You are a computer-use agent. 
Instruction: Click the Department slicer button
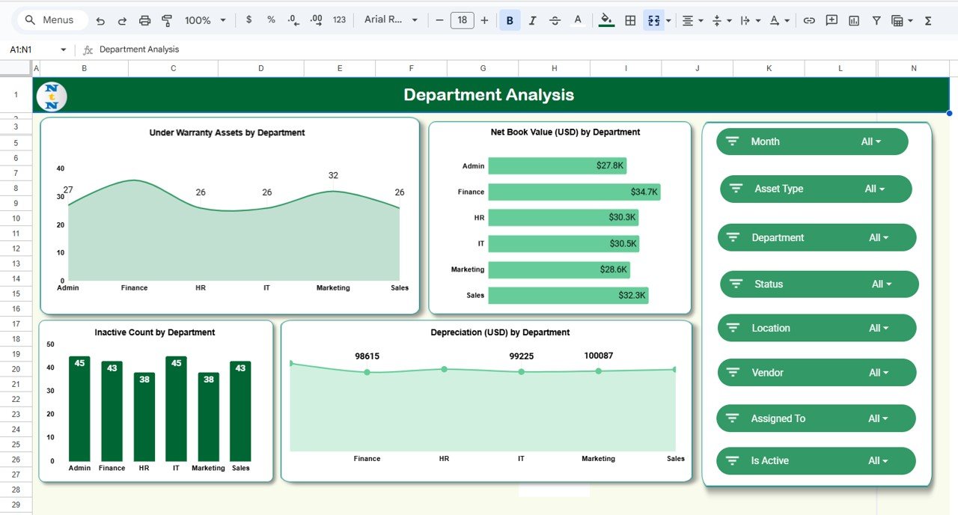point(816,237)
